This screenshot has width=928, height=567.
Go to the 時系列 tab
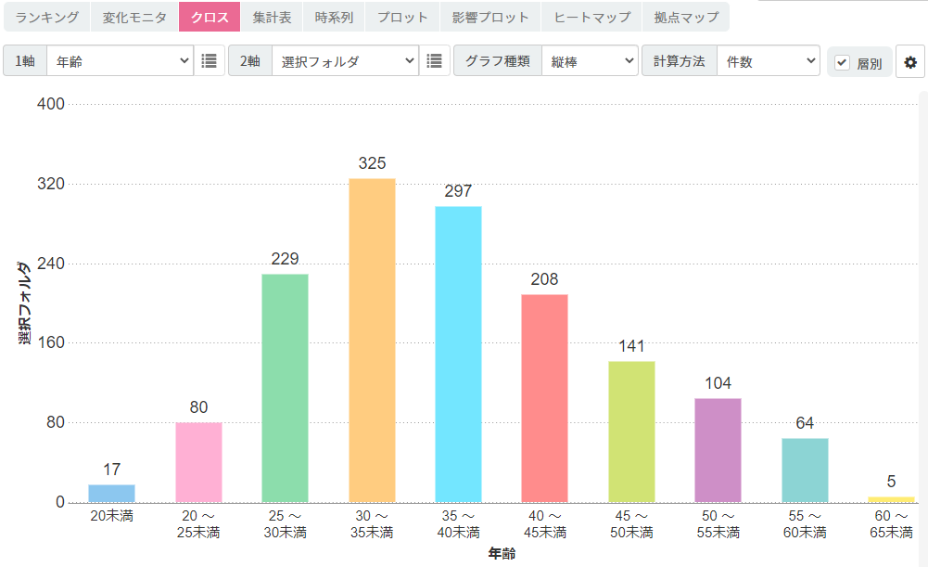pyautogui.click(x=334, y=17)
